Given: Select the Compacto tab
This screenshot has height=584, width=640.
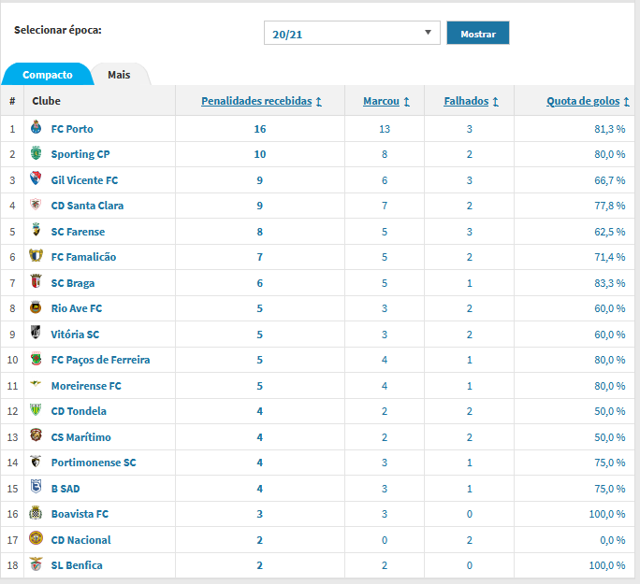Looking at the screenshot, I should point(48,75).
